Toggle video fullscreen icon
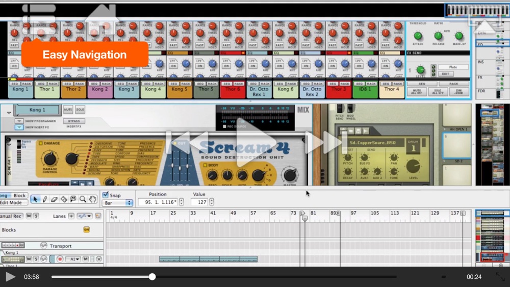Viewport: 510px width, 287px height. (500, 277)
